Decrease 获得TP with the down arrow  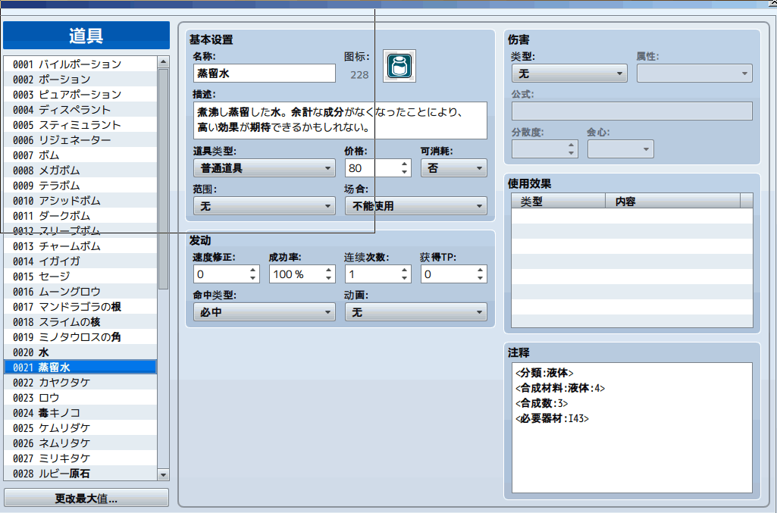pyautogui.click(x=481, y=278)
